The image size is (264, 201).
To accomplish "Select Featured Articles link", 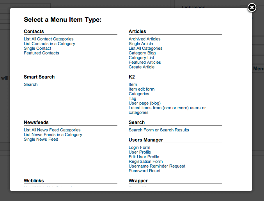I will point(145,62).
